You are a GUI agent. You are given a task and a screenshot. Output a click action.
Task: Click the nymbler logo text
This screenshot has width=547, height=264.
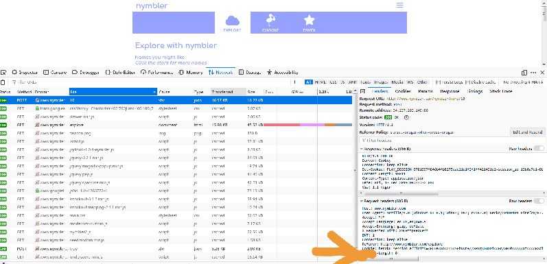coord(152,5)
